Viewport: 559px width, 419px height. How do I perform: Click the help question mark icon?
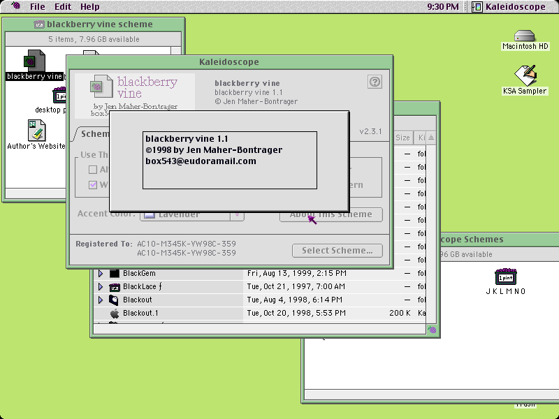point(375,82)
